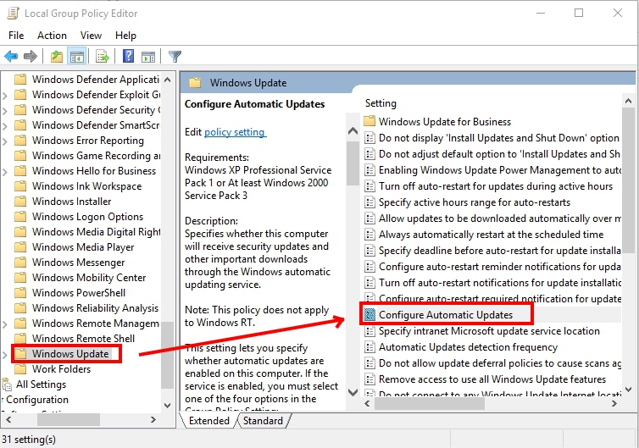Click the tree pane scroll down arrow
This screenshot has width=639, height=448.
[167, 406]
